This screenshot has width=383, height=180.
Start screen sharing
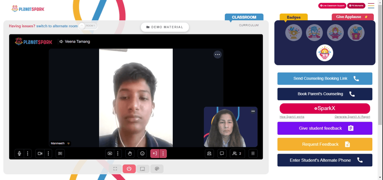(x=110, y=154)
